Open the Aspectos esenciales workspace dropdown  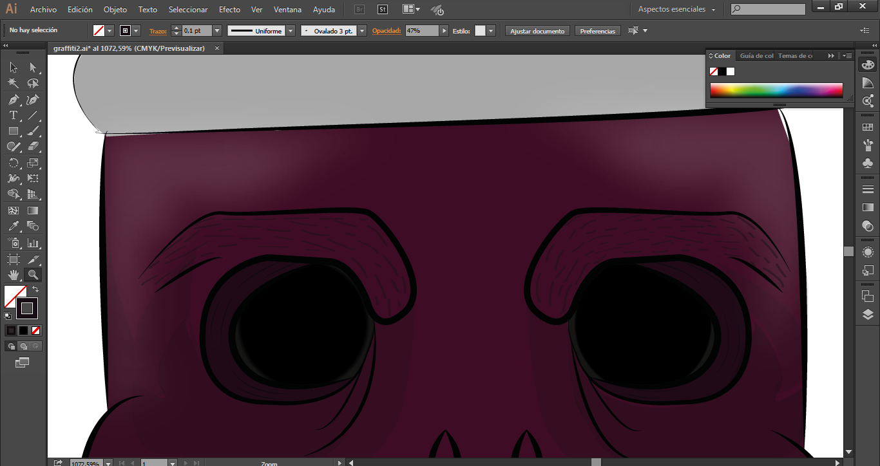[x=676, y=10]
